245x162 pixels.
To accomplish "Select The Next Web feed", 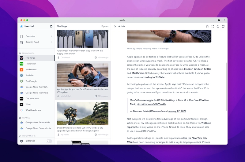I will click(36, 98).
